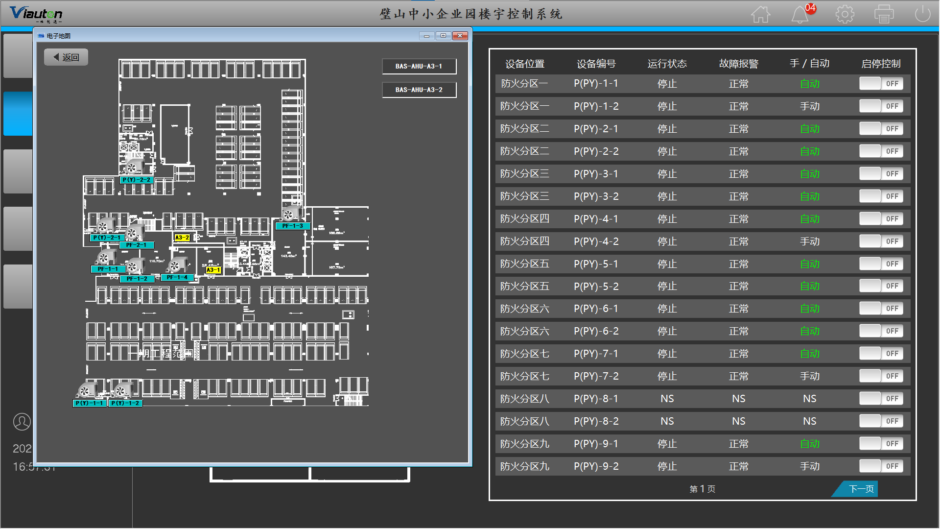This screenshot has height=529, width=940.
Task: Toggle the P(PY)-6-1 OFF switch
Action: pyautogui.click(x=881, y=309)
